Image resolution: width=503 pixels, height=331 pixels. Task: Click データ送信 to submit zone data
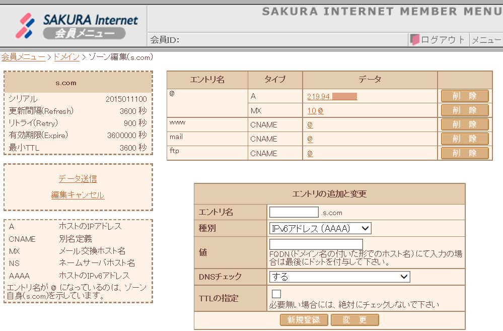click(x=78, y=179)
